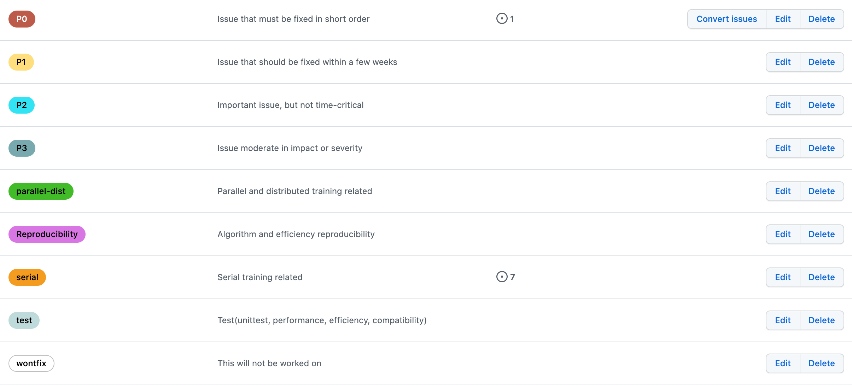852x386 pixels.
Task: Open the purple Reproducibility label
Action: click(x=47, y=234)
